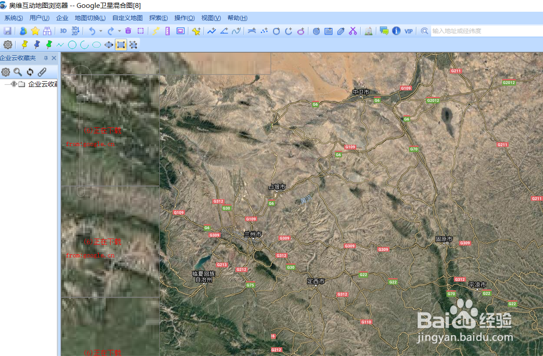Image resolution: width=543 pixels, height=356 pixels.
Task: Select the purple ruler measure tool
Action: pos(168,31)
